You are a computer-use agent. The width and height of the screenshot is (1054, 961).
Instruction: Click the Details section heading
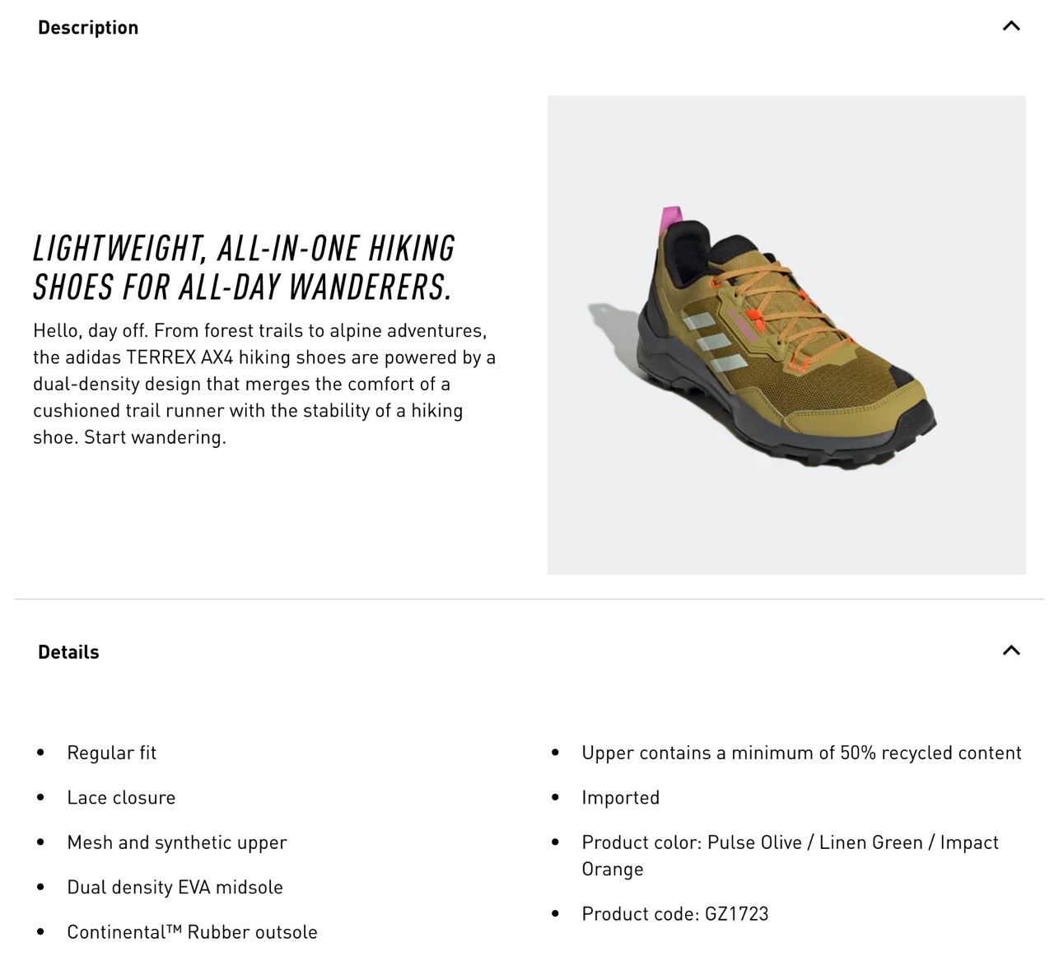pos(68,651)
